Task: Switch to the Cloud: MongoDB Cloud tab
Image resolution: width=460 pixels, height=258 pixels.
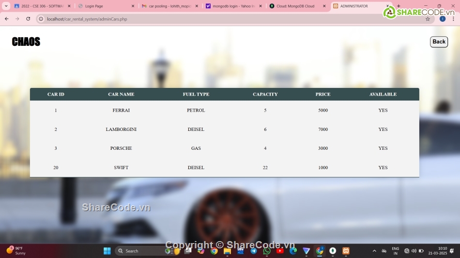Action: [x=295, y=6]
